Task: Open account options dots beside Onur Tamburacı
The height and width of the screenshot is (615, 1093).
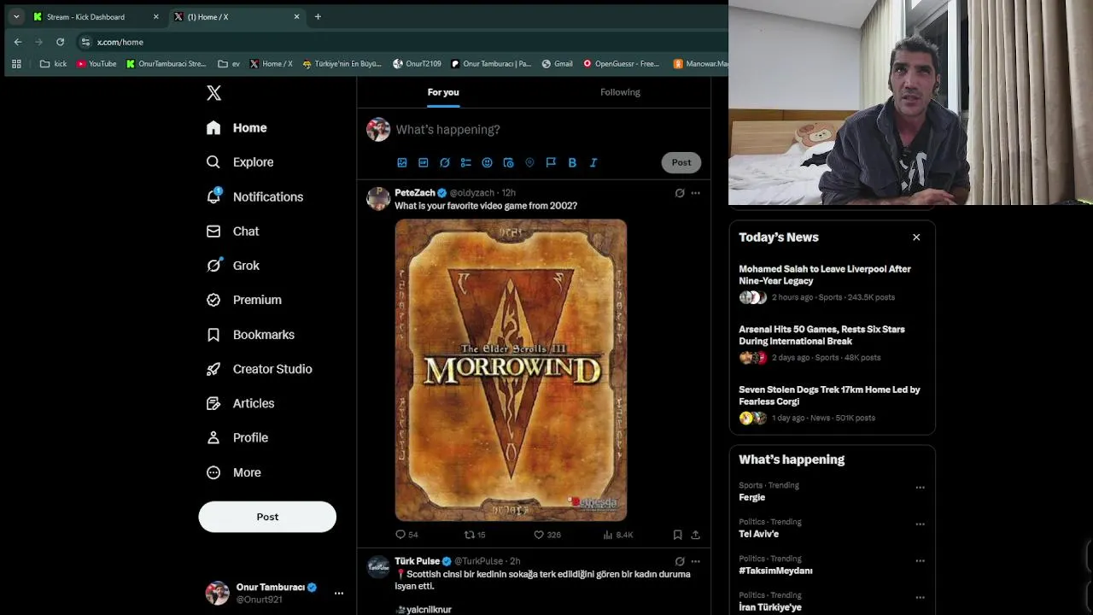Action: click(339, 593)
